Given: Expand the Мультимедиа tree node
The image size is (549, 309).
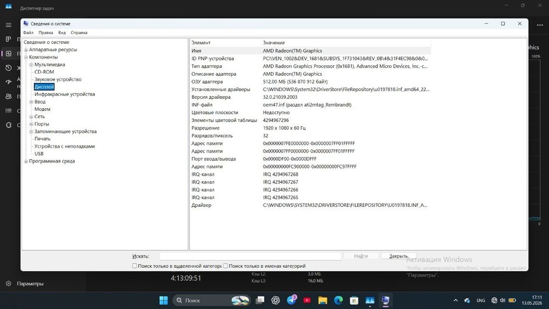Looking at the screenshot, I should tap(31, 65).
